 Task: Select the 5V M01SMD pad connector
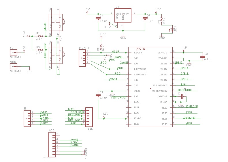coord(14,52)
